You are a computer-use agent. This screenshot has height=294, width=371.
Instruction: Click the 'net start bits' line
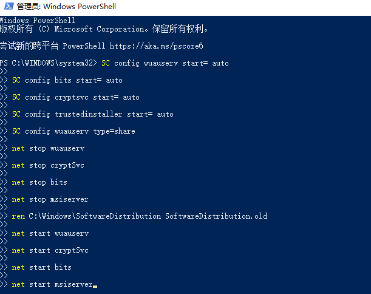click(41, 267)
